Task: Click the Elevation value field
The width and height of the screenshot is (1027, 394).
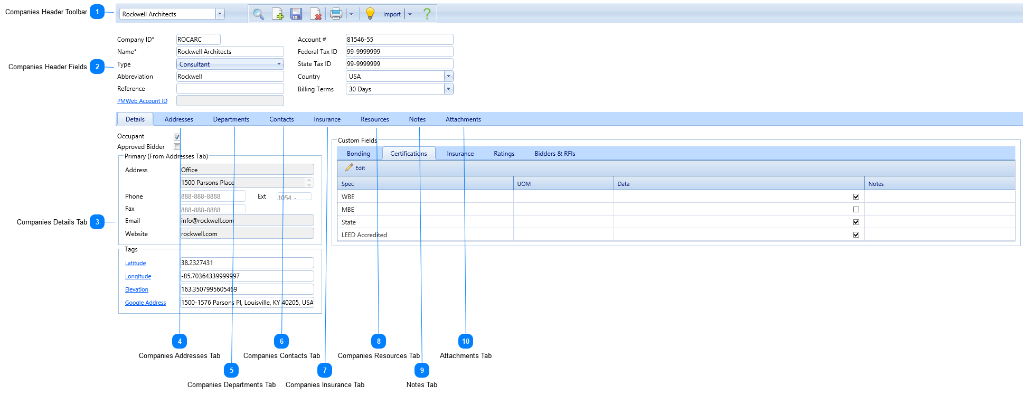Action: click(x=247, y=289)
